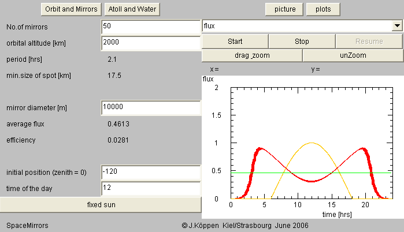Click the initial position input field
The image size is (404, 232).
click(150, 173)
